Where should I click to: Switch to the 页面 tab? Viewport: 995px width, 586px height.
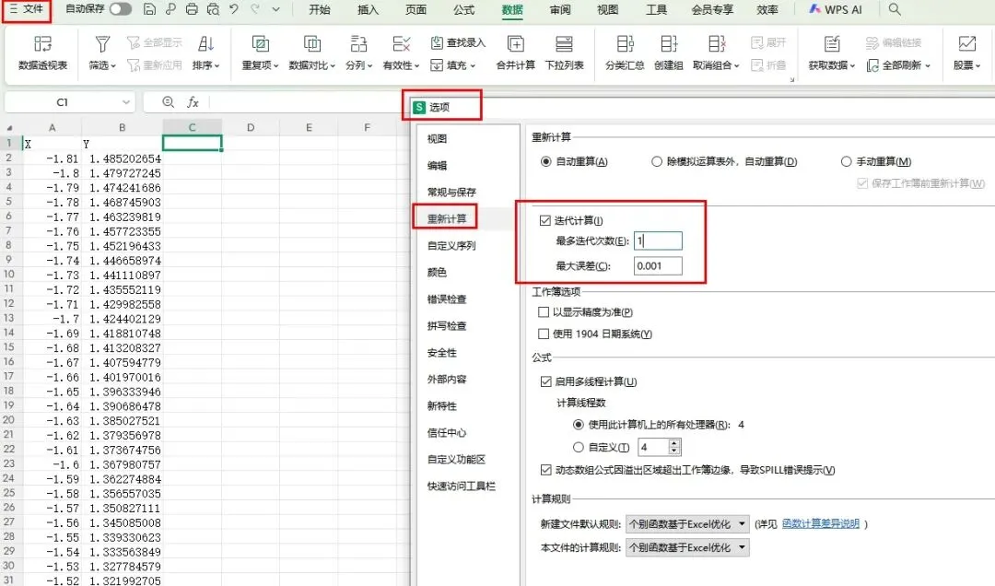click(x=416, y=9)
